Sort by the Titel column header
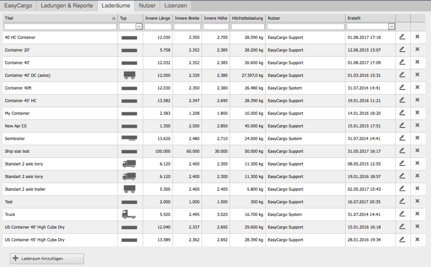 coord(60,18)
